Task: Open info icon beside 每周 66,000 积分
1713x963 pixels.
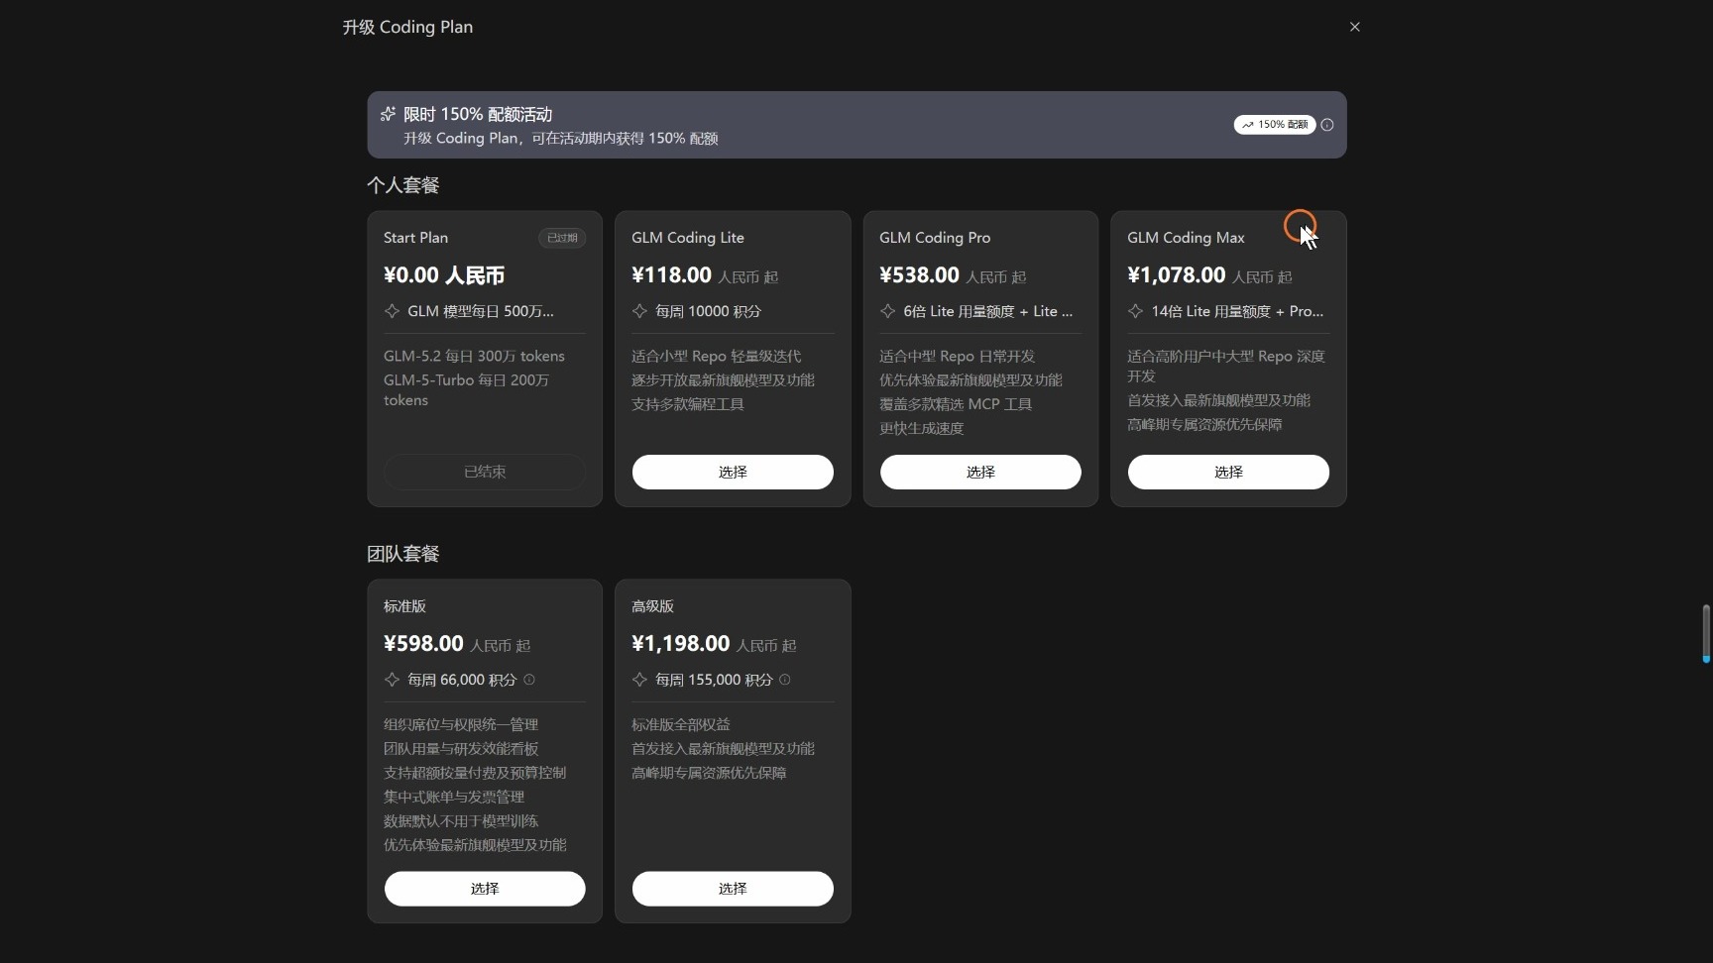Action: point(529,680)
